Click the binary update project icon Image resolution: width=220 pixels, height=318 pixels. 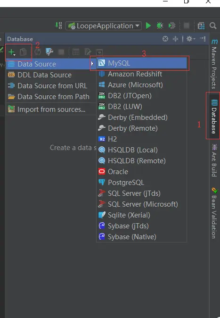click(59, 25)
